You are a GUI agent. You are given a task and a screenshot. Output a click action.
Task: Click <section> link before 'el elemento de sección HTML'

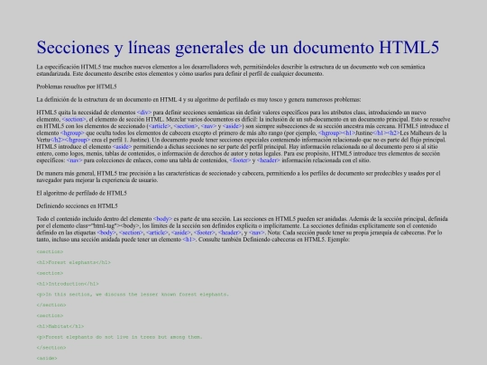[x=74, y=119]
